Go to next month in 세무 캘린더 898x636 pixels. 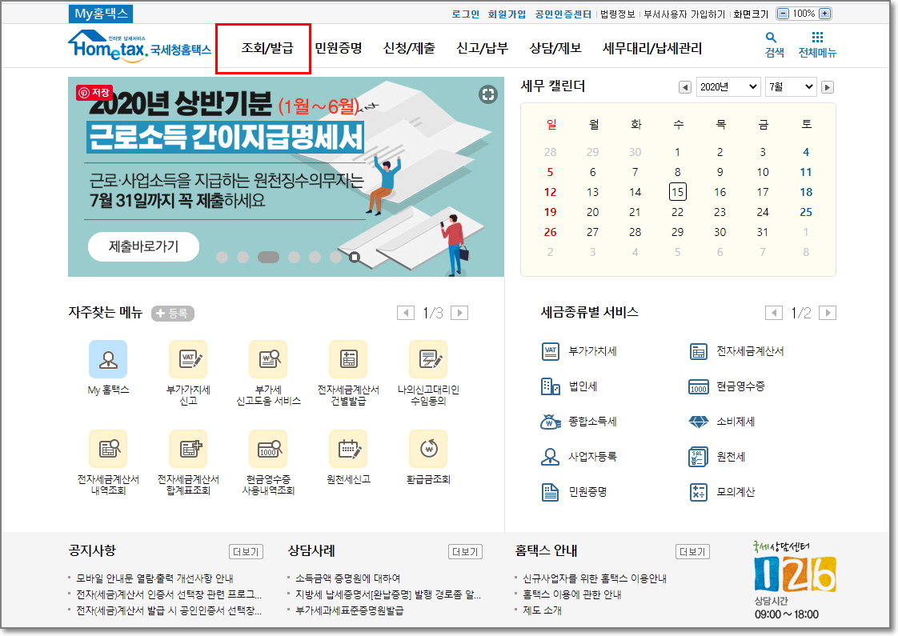click(828, 87)
